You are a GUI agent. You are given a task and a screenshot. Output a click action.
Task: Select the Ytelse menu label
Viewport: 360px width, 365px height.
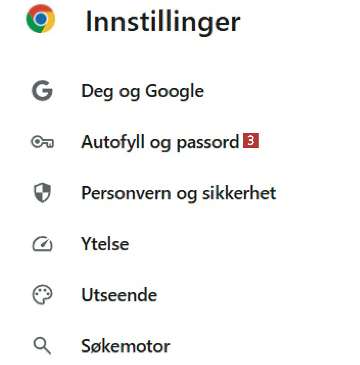[x=105, y=244]
